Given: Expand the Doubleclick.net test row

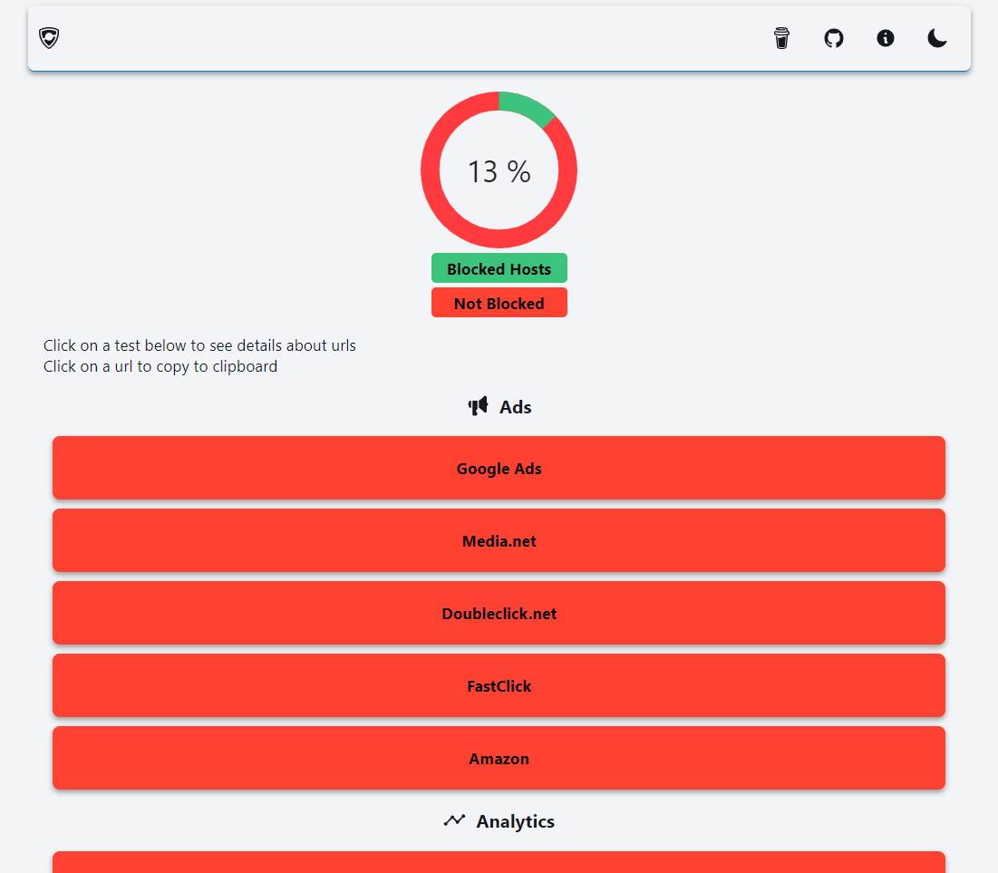Looking at the screenshot, I should click(x=499, y=614).
